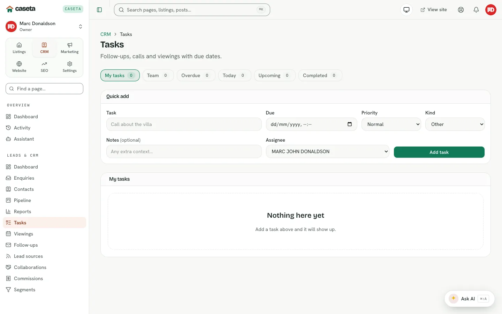Click the display preview monitor icon
Image resolution: width=502 pixels, height=314 pixels.
[406, 10]
